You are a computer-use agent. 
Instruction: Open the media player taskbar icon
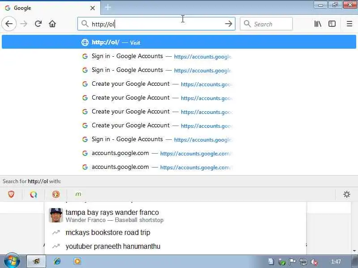(x=77, y=261)
